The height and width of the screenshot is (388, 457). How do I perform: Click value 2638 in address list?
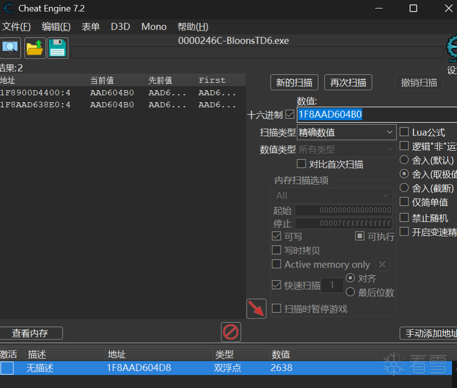coord(281,368)
